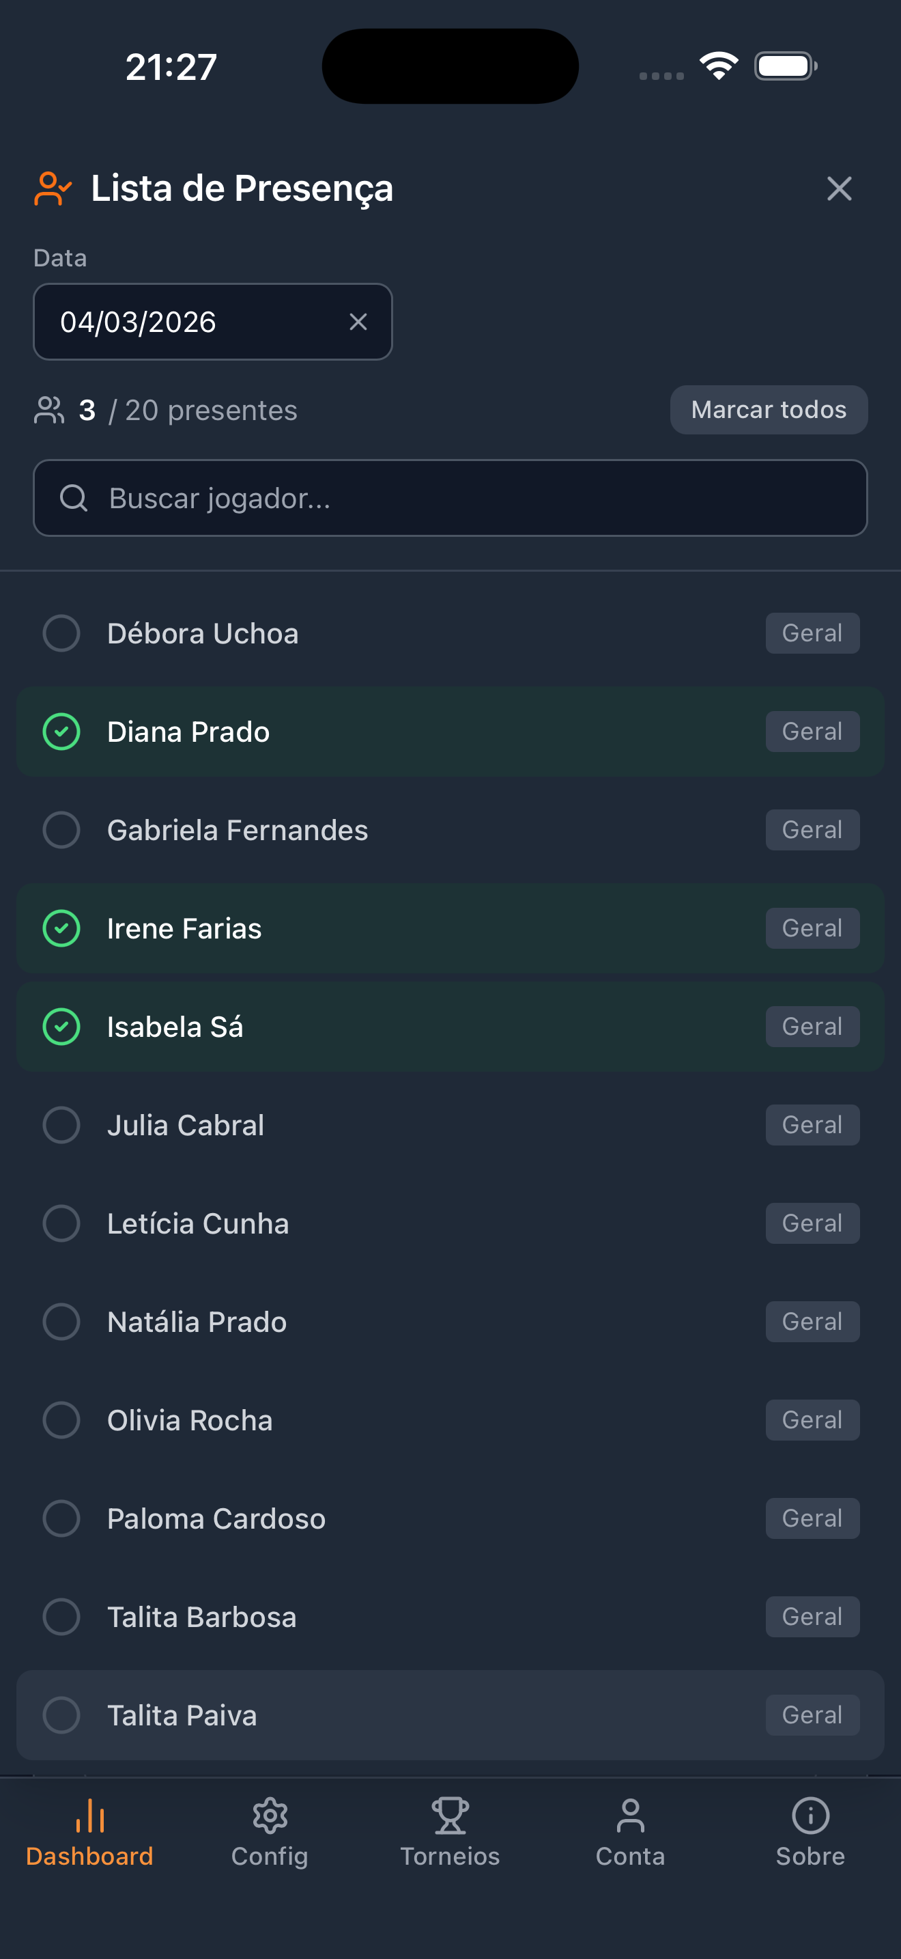Screen dimensions: 901x1959
Task: Toggle presence for Isabela Sá
Action: [61, 1027]
